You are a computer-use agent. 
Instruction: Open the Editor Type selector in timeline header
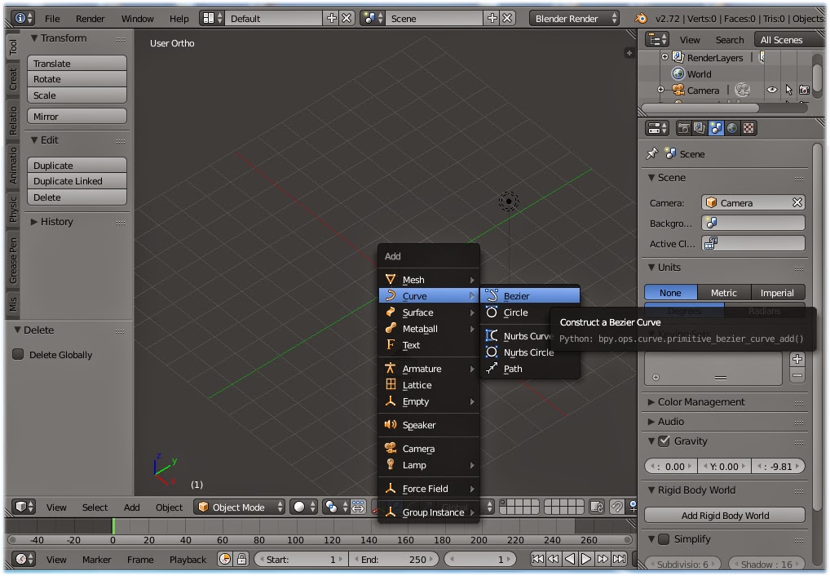(20, 560)
